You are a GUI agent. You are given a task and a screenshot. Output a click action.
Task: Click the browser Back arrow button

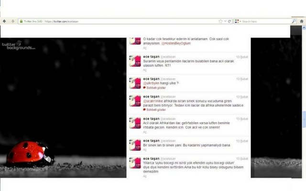click(x=4, y=21)
